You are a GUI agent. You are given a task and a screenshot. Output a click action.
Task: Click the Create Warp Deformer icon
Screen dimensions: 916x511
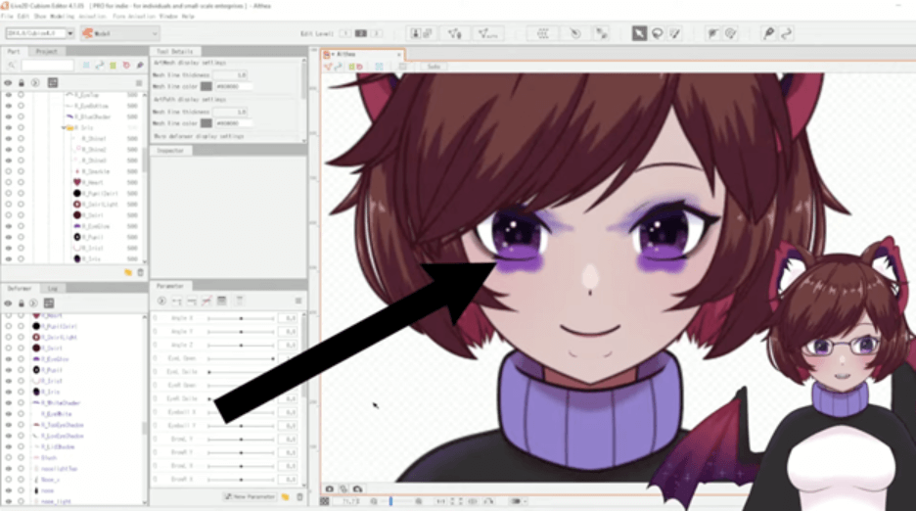[x=543, y=33]
